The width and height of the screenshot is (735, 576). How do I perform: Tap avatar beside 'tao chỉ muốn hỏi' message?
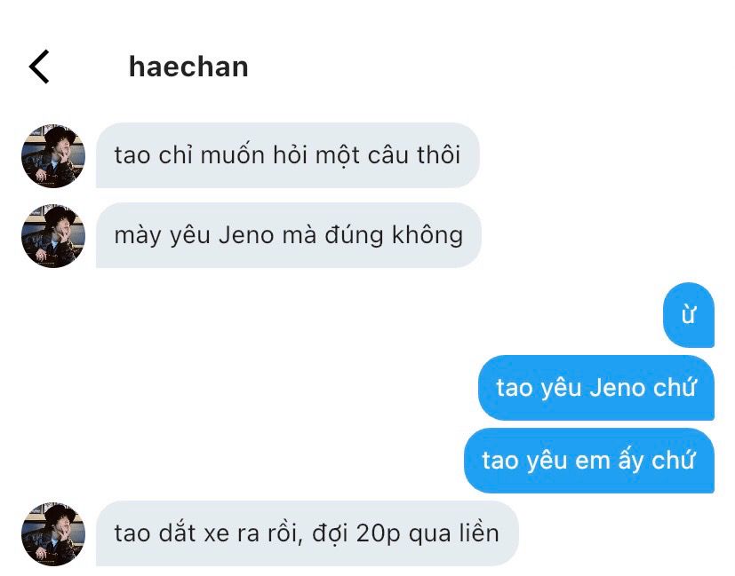(x=53, y=156)
